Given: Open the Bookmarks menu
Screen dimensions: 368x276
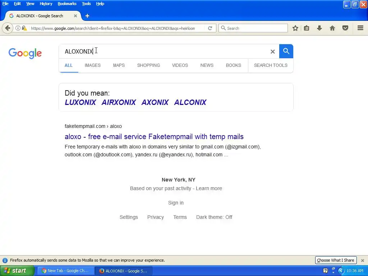Looking at the screenshot, I should click(x=67, y=4).
